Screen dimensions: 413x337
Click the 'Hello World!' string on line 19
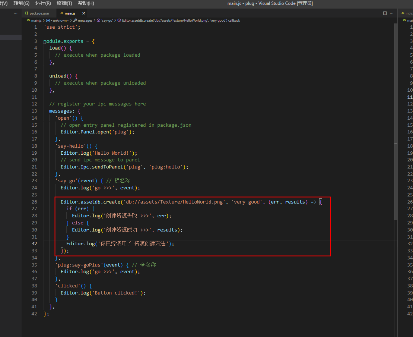[113, 153]
